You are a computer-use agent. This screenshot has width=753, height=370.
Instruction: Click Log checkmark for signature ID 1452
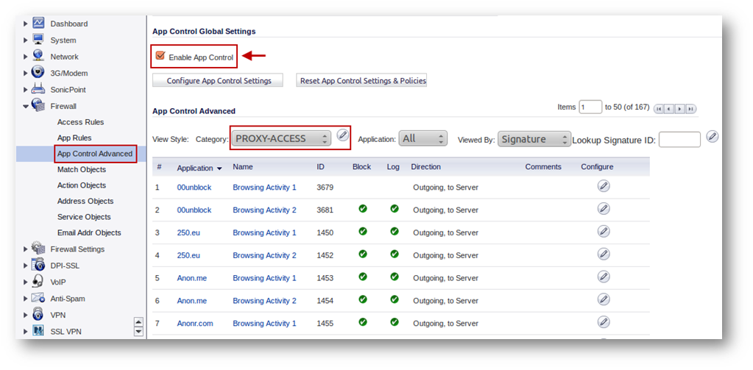(x=394, y=255)
